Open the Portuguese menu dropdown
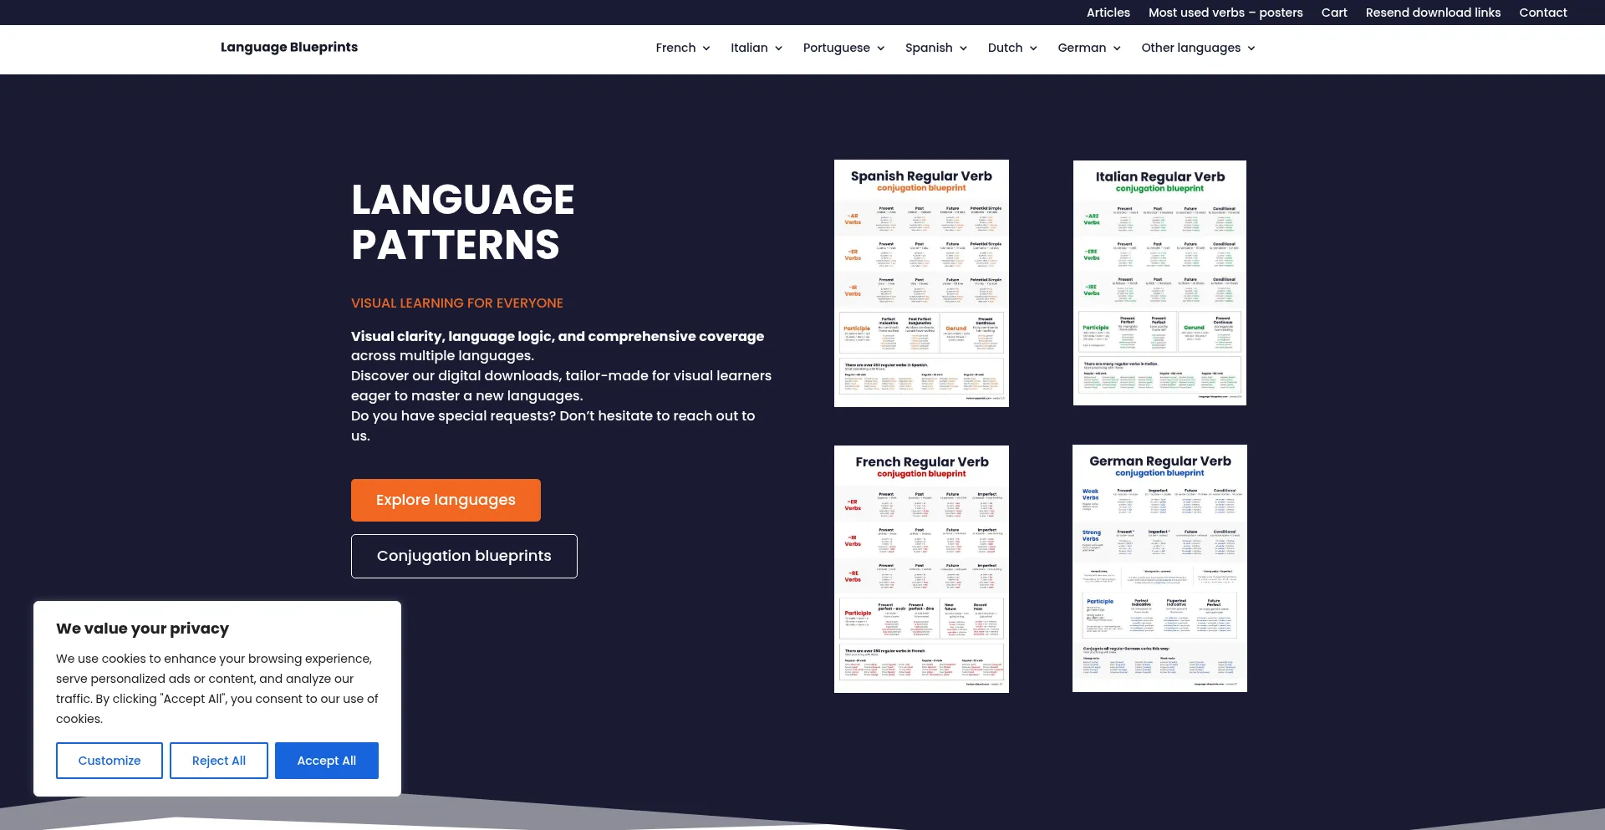This screenshot has width=1605, height=830. pyautogui.click(x=843, y=48)
